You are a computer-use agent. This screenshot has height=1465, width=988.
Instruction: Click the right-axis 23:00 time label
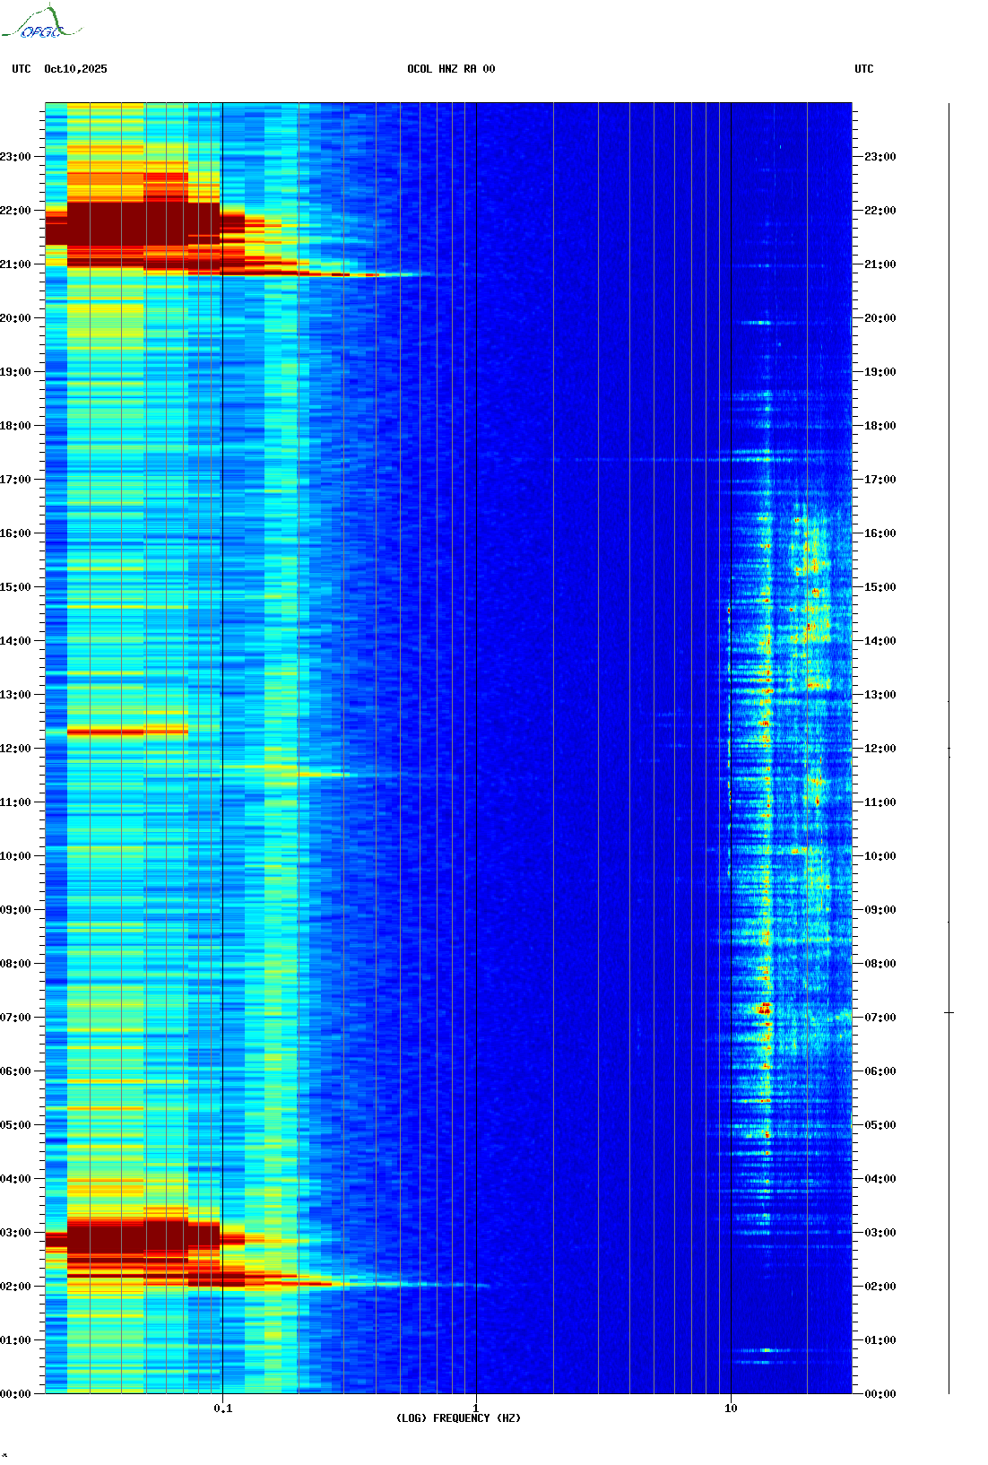(880, 157)
